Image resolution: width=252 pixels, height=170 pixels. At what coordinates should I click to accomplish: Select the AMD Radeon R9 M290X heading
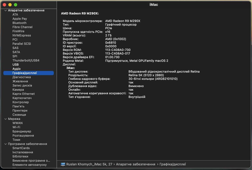pyautogui.click(x=80, y=13)
